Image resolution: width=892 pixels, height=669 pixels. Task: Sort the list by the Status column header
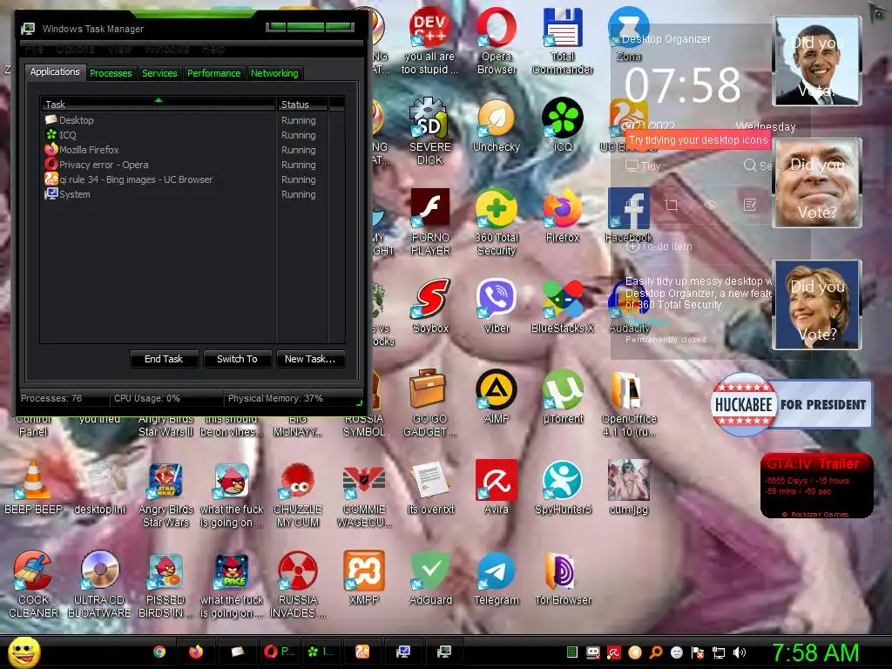coord(302,105)
